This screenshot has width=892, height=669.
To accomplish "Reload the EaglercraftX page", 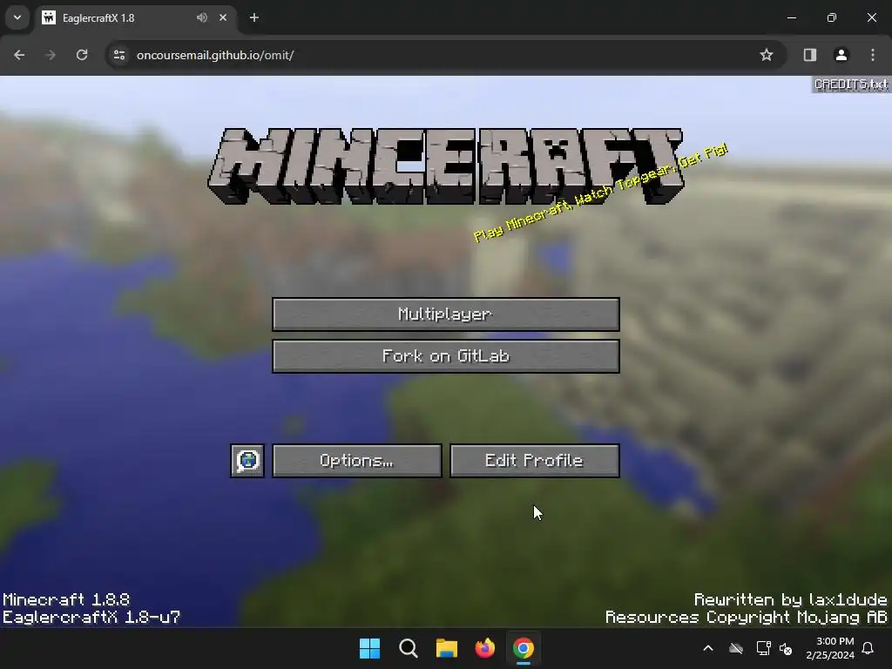I will (x=82, y=55).
